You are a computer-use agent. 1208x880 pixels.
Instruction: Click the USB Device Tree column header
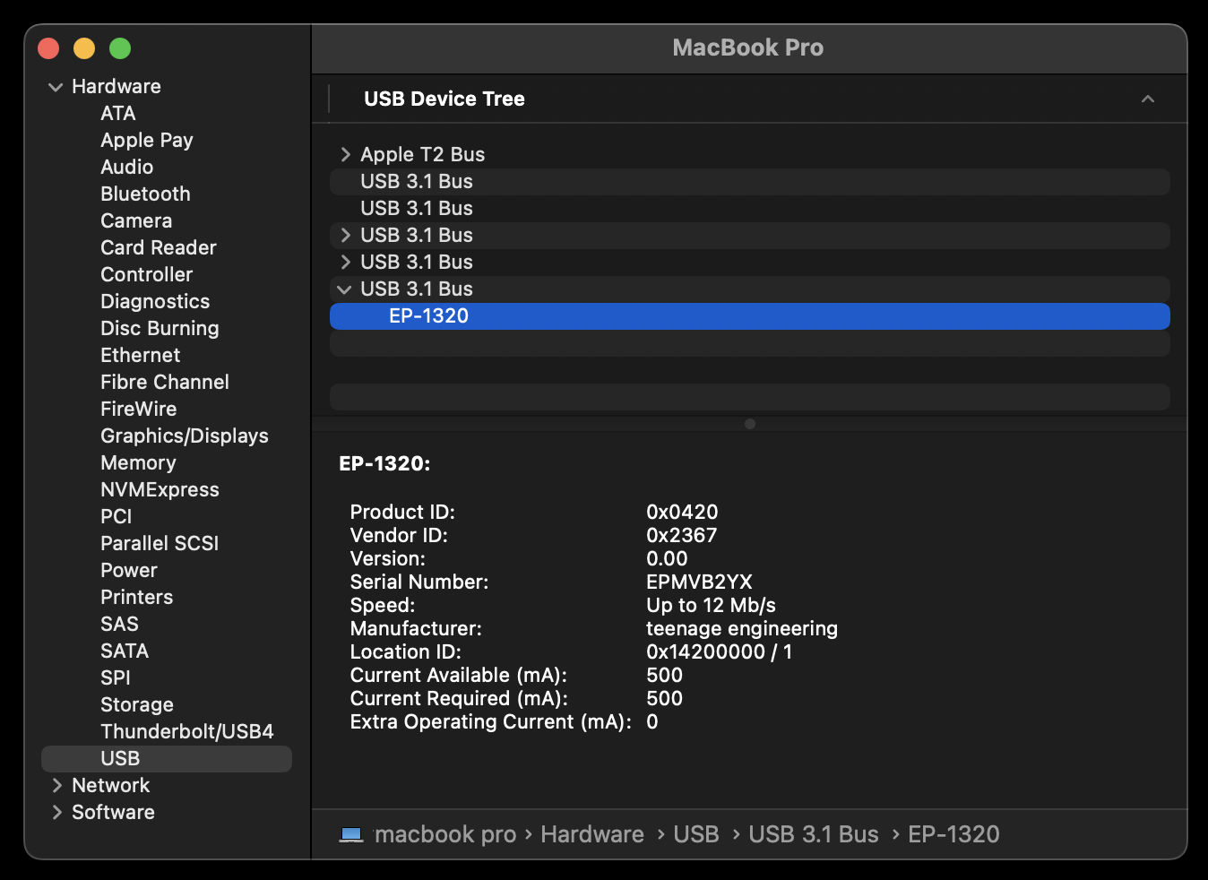pyautogui.click(x=444, y=99)
